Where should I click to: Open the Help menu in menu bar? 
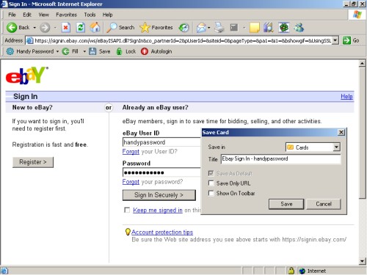pyautogui.click(x=107, y=15)
